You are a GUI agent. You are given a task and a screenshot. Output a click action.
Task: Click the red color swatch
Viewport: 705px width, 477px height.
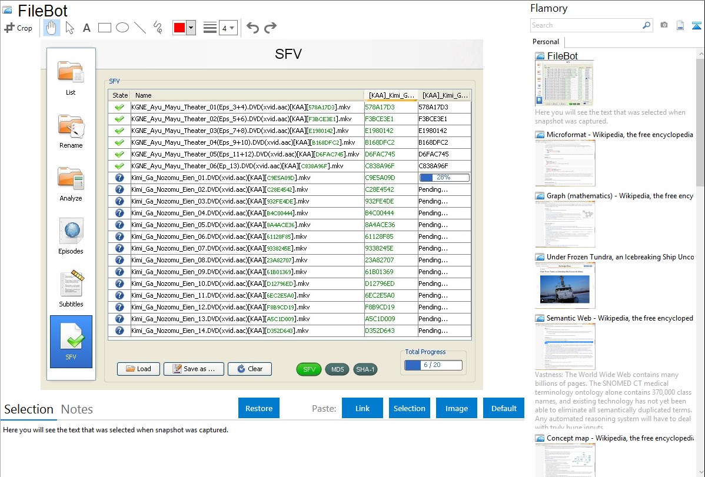coord(179,28)
